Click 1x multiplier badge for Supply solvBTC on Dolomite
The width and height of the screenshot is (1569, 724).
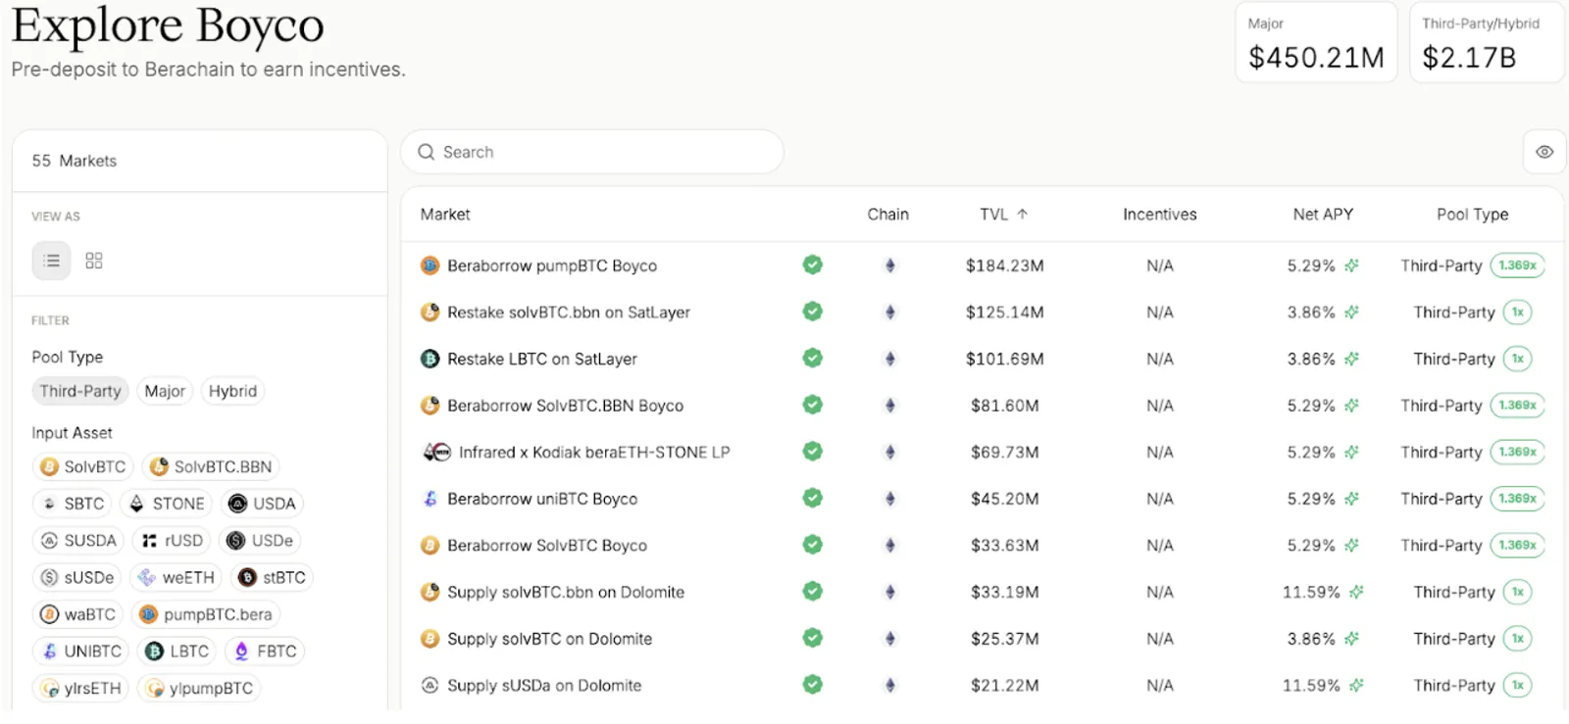coord(1518,639)
